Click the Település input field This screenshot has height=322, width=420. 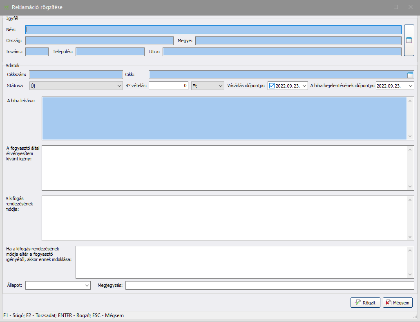point(110,52)
